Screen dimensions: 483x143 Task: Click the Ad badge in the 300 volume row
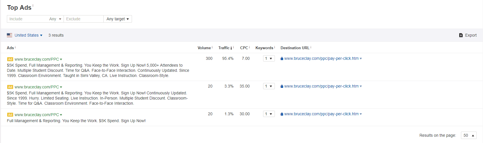[x=10, y=59]
